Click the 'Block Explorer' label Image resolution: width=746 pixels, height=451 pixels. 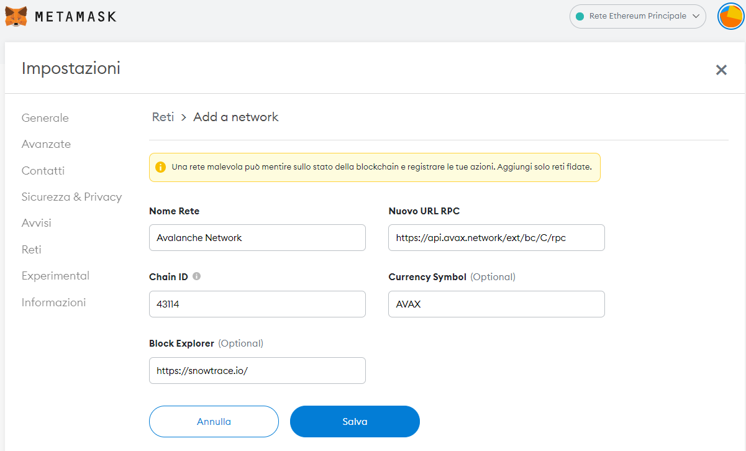(181, 344)
